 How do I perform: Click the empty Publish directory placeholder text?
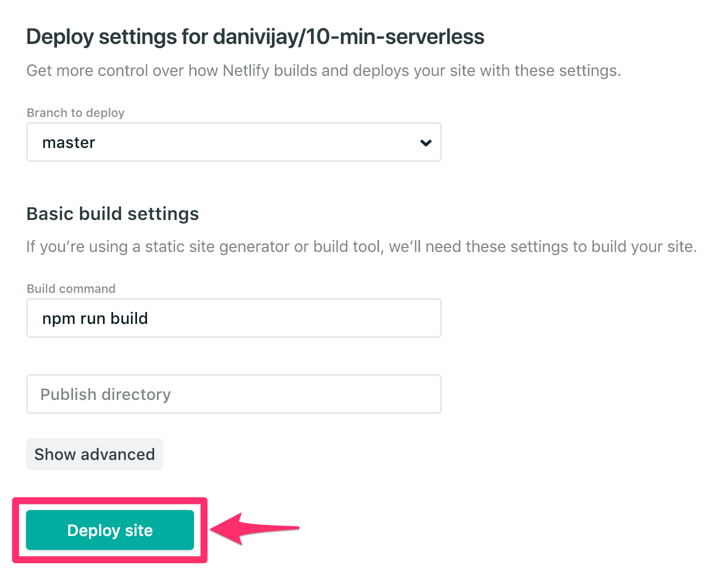point(105,394)
